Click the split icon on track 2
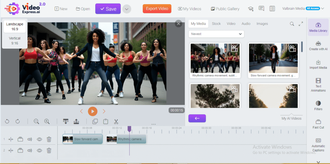Screen dimensions: 330x164 click(11, 150)
